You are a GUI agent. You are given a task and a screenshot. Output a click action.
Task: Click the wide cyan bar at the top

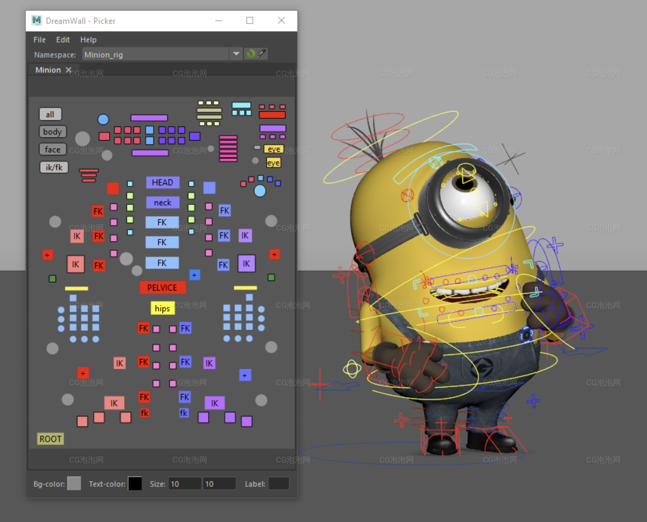click(241, 105)
